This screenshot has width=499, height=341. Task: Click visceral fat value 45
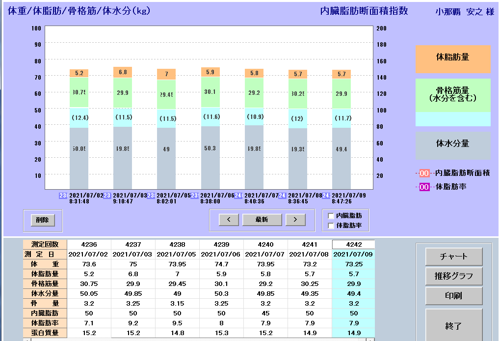click(x=266, y=313)
